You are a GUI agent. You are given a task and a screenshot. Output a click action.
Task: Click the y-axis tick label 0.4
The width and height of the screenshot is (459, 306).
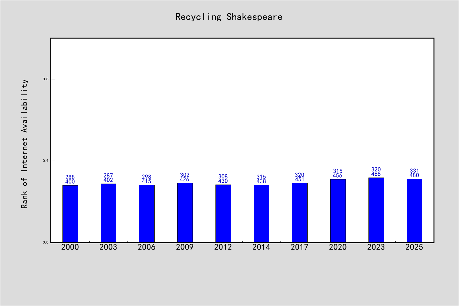point(46,161)
